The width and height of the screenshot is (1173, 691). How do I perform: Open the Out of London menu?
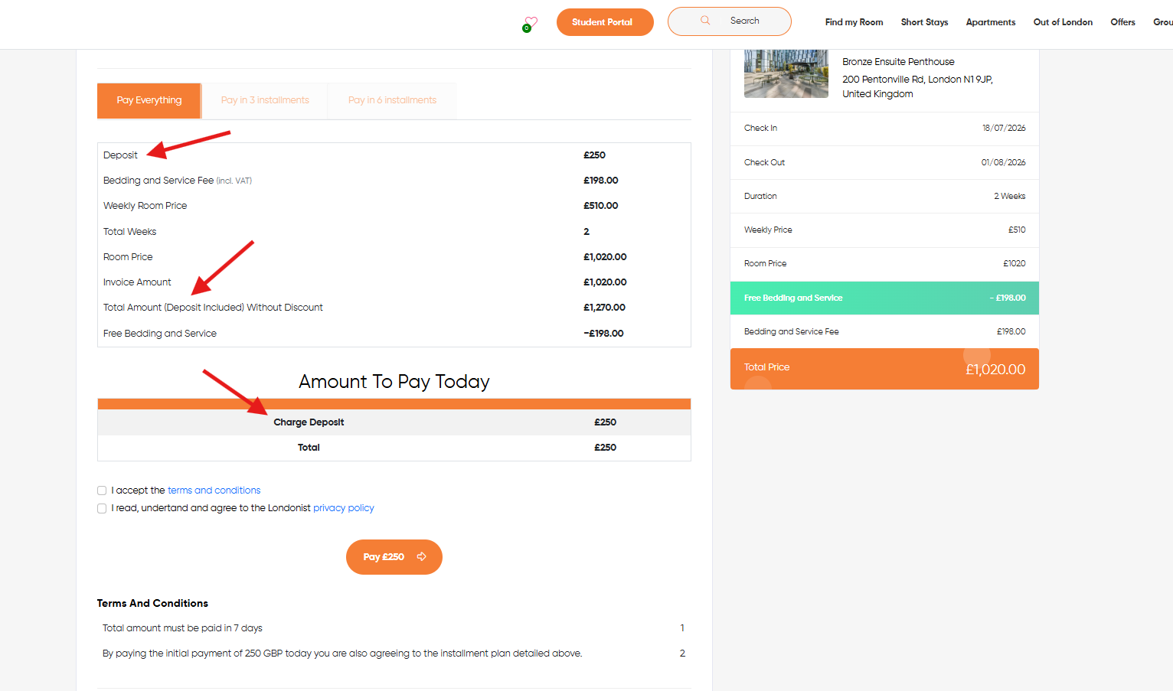(1063, 22)
